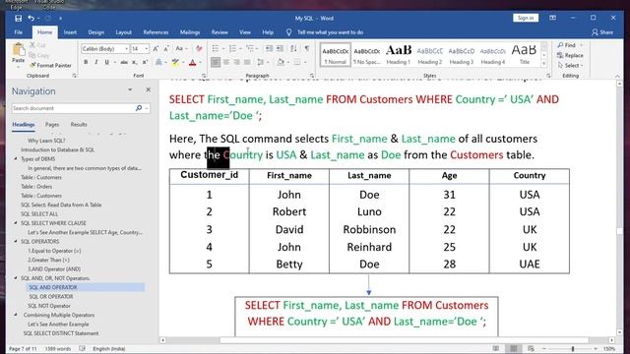Apply the Title style

click(524, 55)
